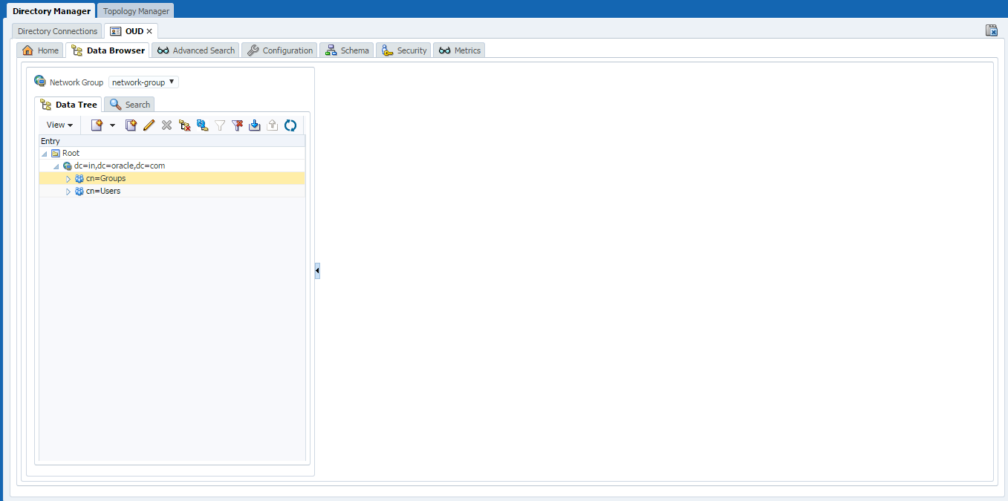Expand the cn=Users node

tap(68, 191)
